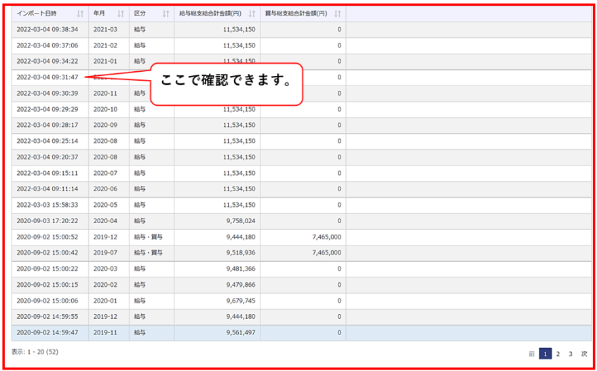The width and height of the screenshot is (597, 371).
Task: Click the 2021-02 year-month cell
Action: 105,45
